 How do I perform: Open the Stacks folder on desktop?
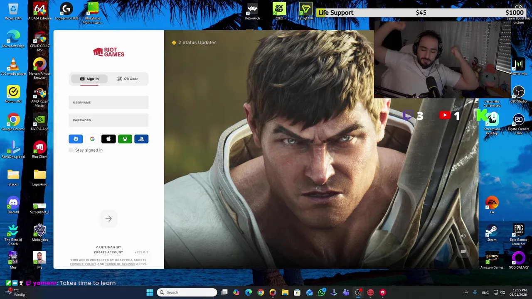click(x=13, y=178)
